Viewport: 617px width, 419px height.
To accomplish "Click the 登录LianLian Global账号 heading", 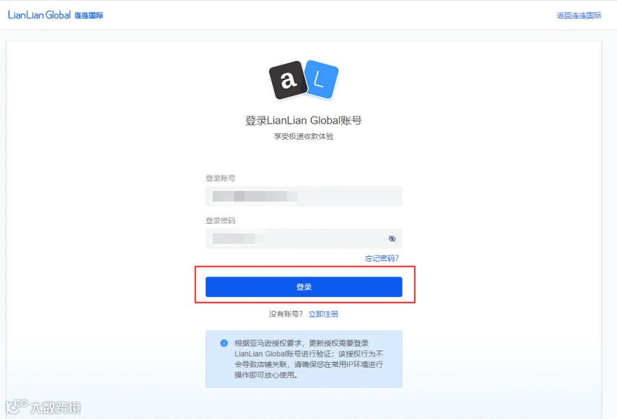I will 304,120.
